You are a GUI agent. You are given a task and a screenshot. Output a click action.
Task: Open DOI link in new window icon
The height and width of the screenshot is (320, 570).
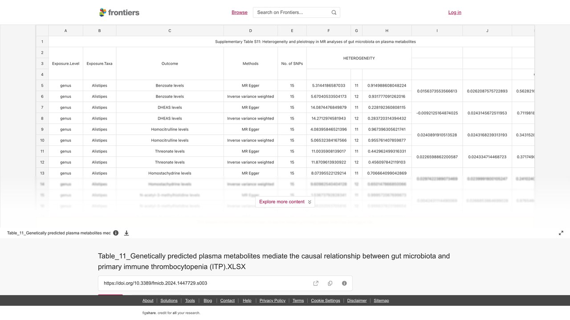click(316, 283)
